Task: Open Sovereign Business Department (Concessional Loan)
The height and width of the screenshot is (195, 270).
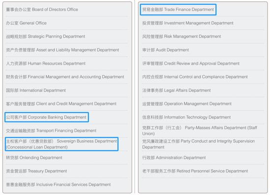Action: click(x=61, y=144)
